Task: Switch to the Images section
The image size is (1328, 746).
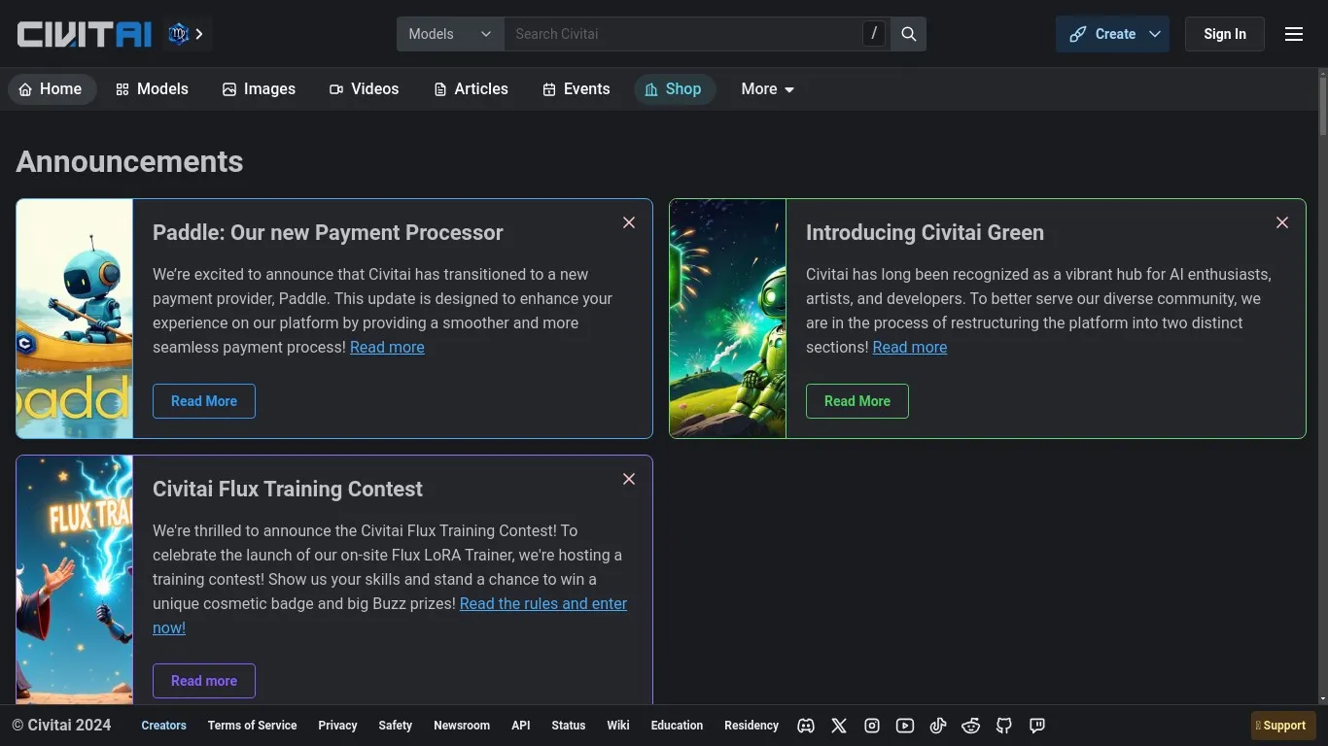Action: click(x=259, y=88)
